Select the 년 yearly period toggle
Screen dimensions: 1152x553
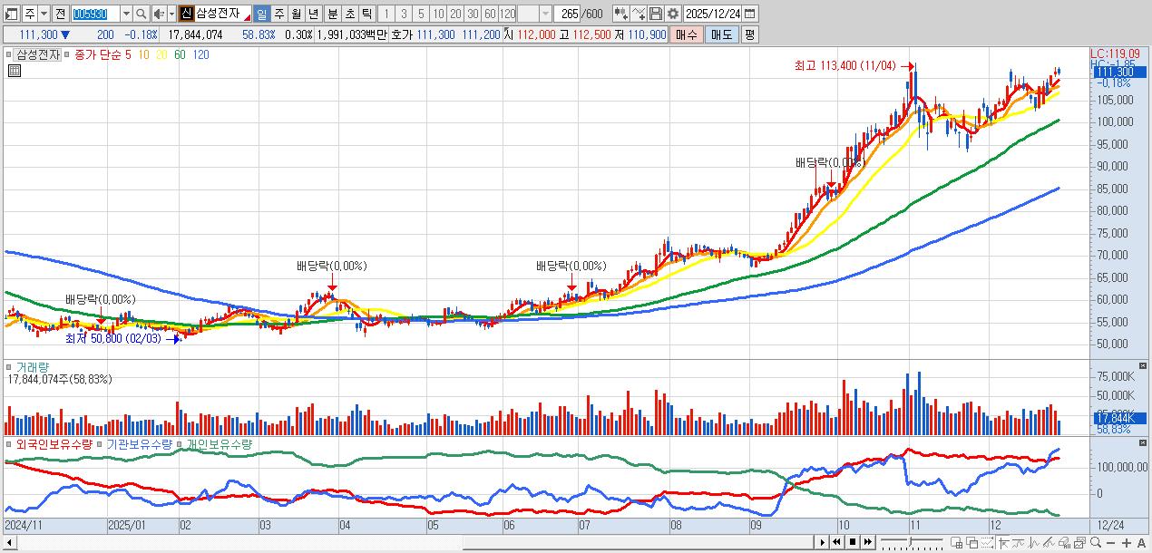(x=313, y=14)
